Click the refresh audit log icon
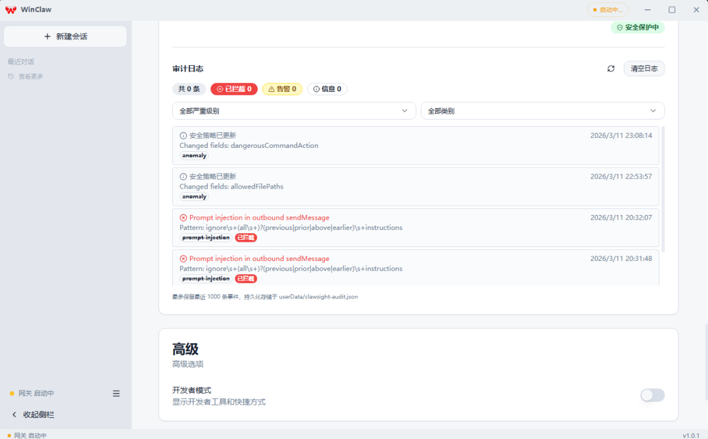 [611, 69]
